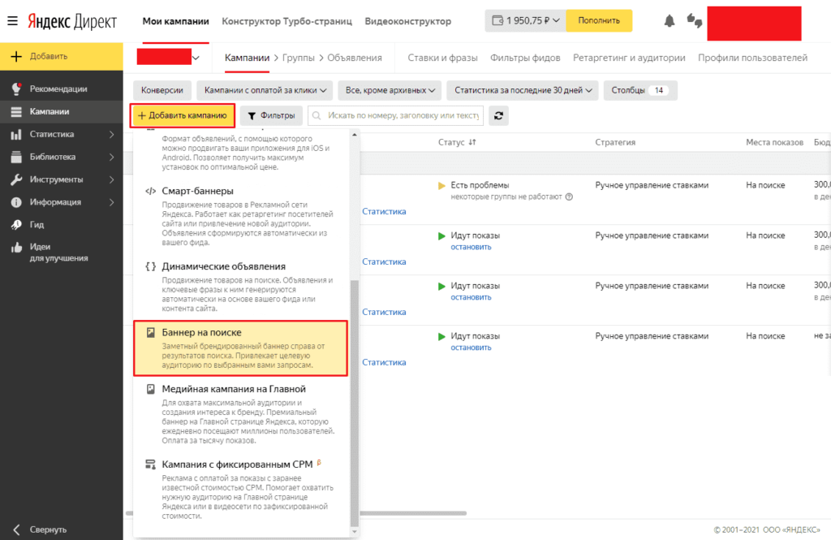Click the Места показов column header
Screen dimensions: 831x540
pyautogui.click(x=775, y=142)
